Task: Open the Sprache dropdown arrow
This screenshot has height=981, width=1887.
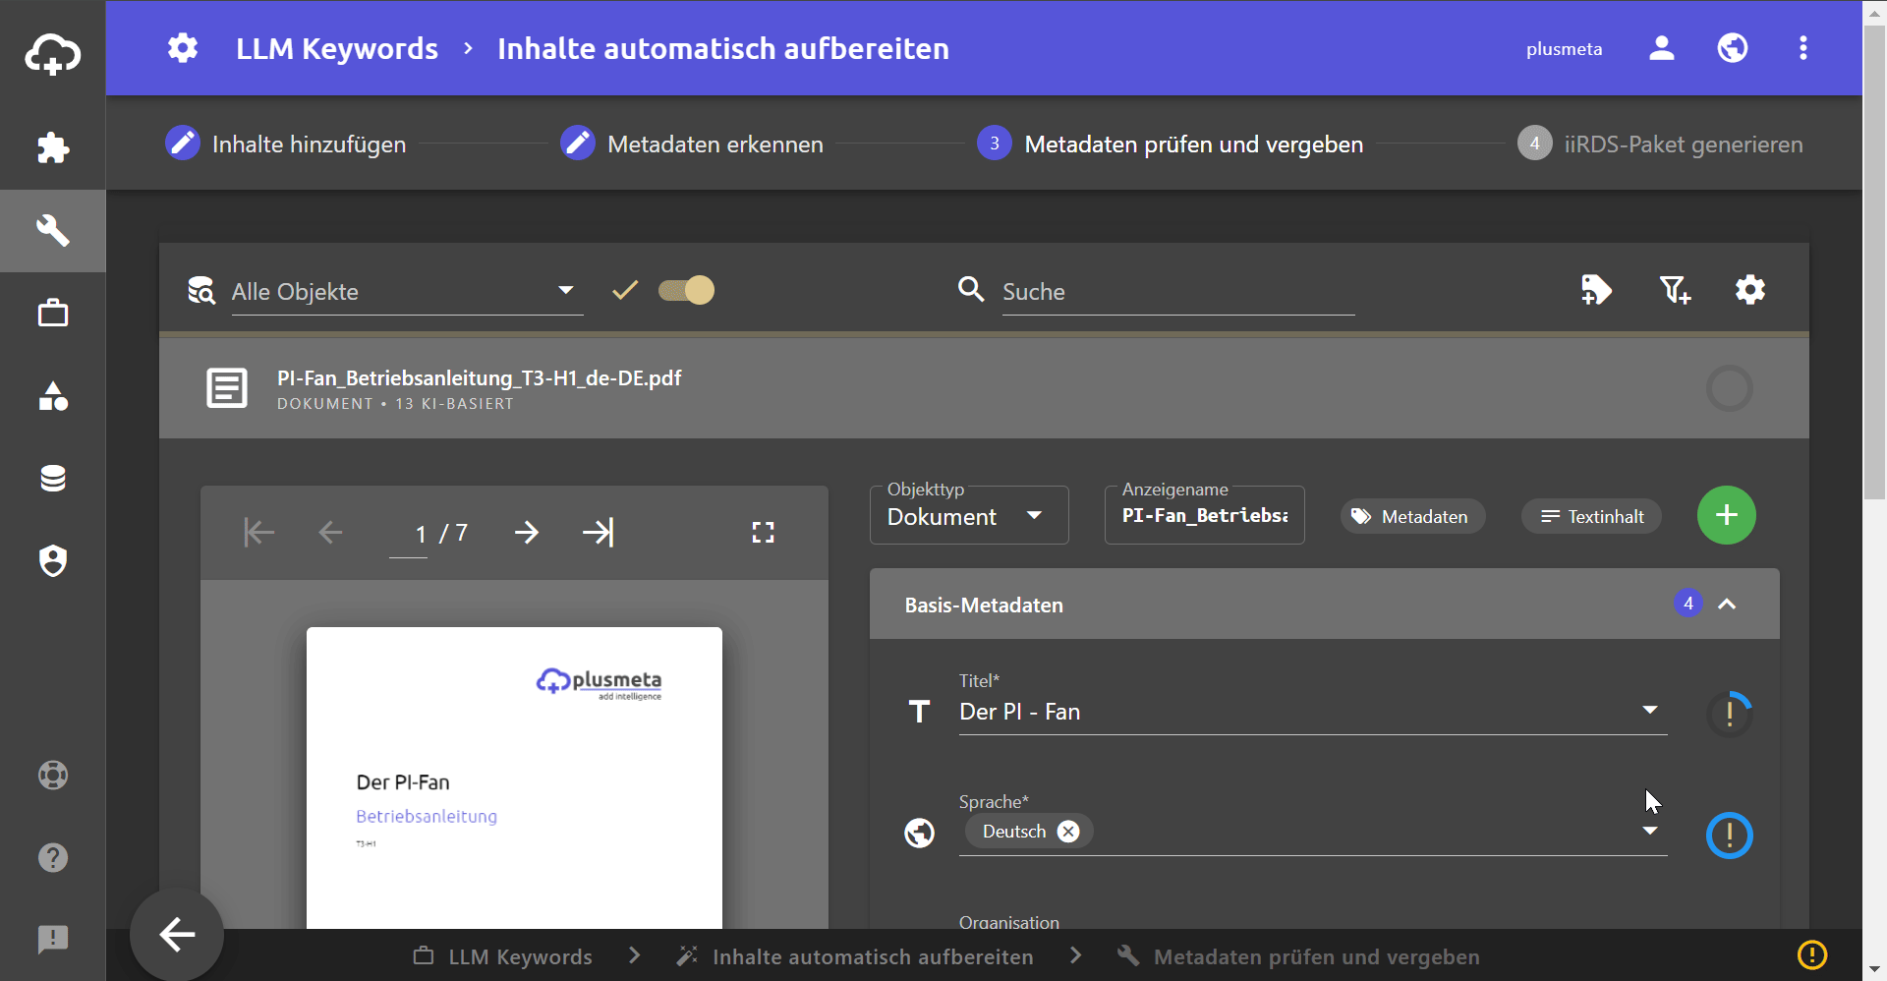Action: tap(1650, 831)
